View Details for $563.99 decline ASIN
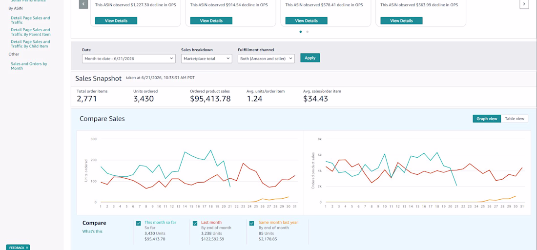This screenshot has width=537, height=250. (401, 21)
